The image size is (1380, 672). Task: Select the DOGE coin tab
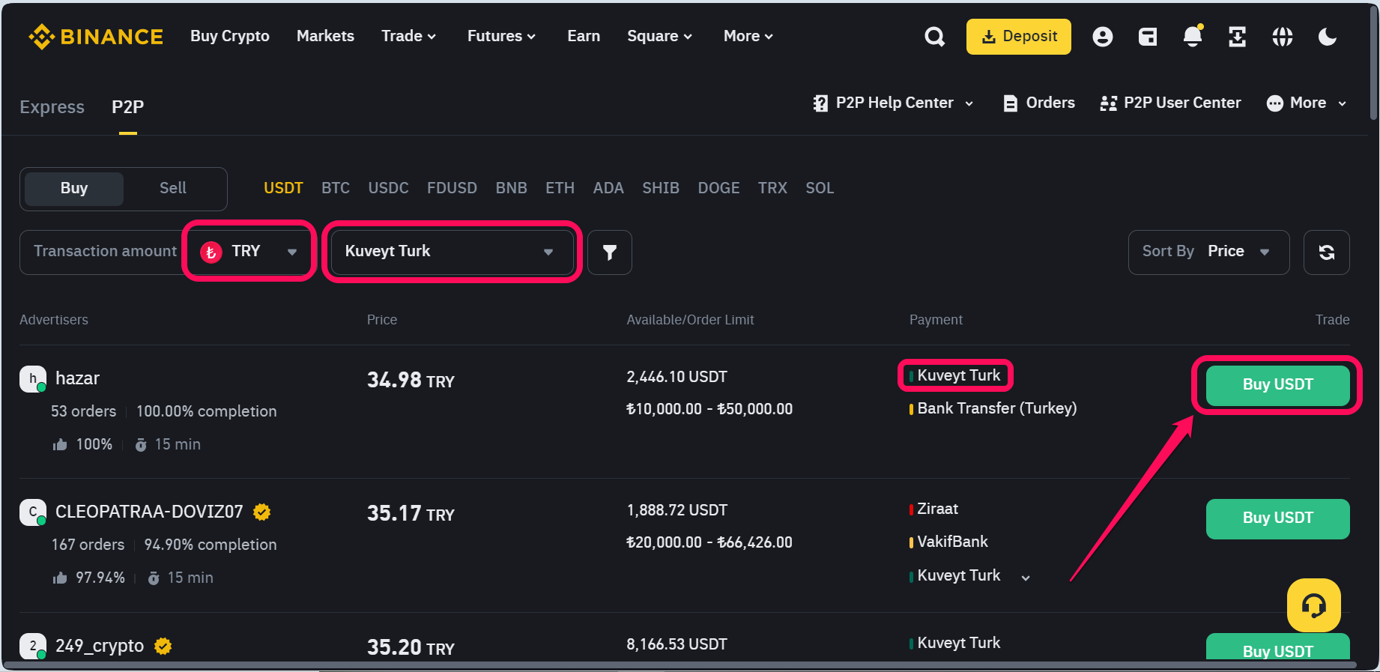718,188
